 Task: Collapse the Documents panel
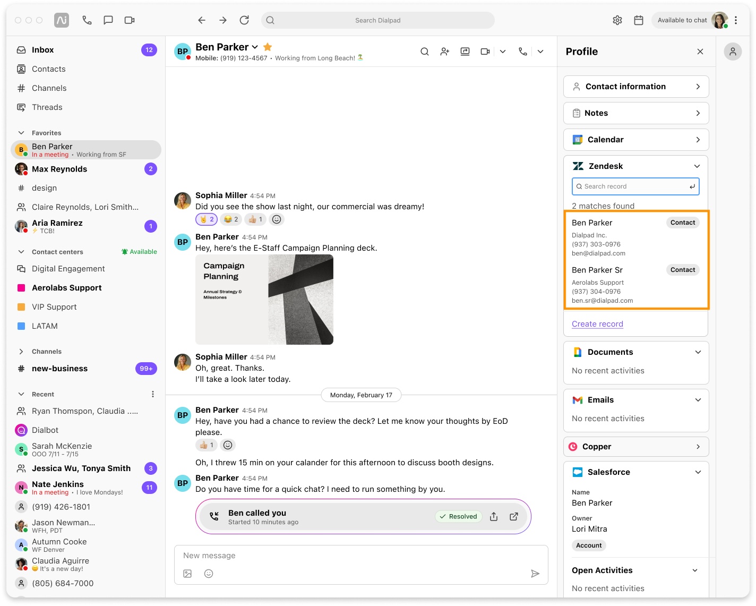(698, 352)
